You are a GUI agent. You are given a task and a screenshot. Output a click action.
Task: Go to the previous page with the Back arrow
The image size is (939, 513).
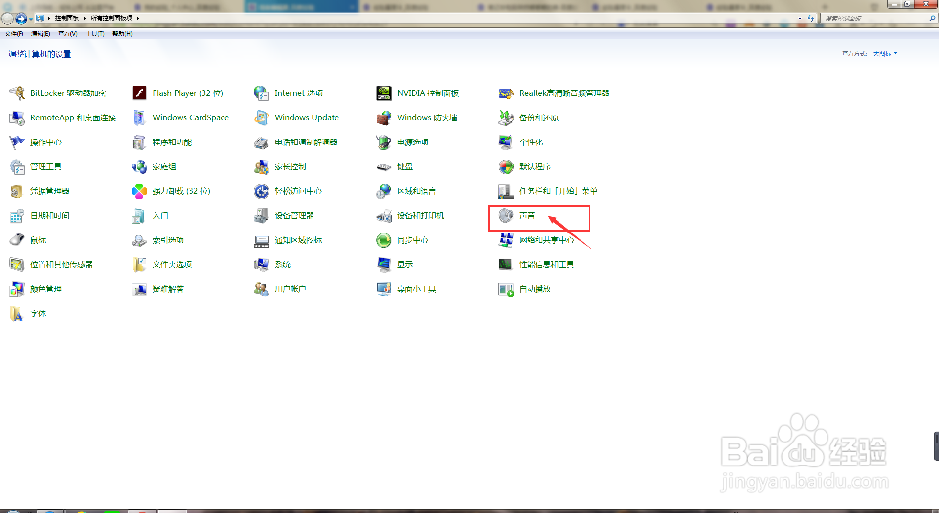[8, 19]
